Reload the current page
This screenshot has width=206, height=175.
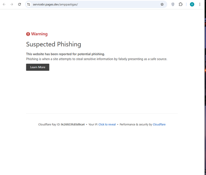pos(19,5)
